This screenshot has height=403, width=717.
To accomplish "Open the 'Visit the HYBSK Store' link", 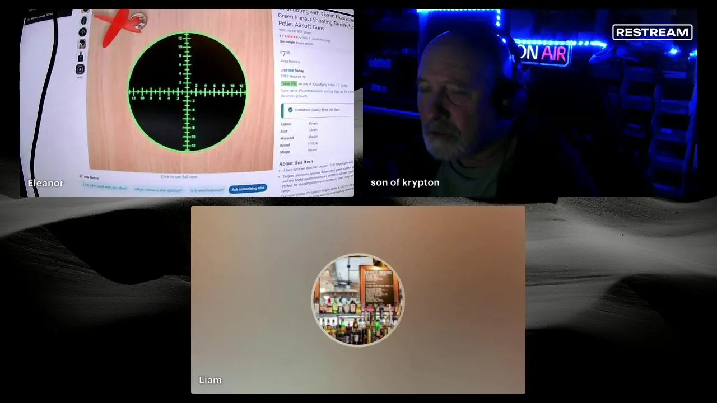I will click(295, 31).
